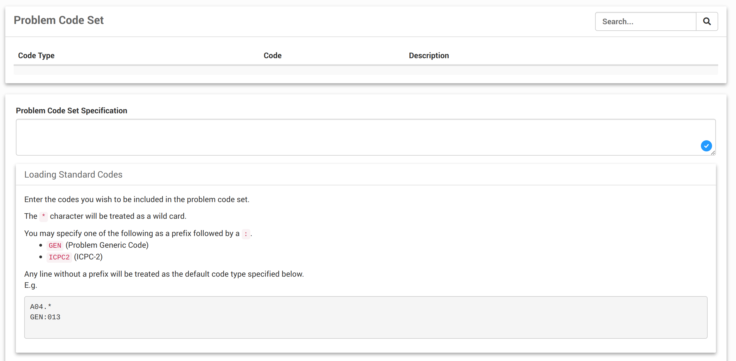The image size is (736, 361).
Task: Click the GEN prefix code tag
Action: click(x=55, y=245)
